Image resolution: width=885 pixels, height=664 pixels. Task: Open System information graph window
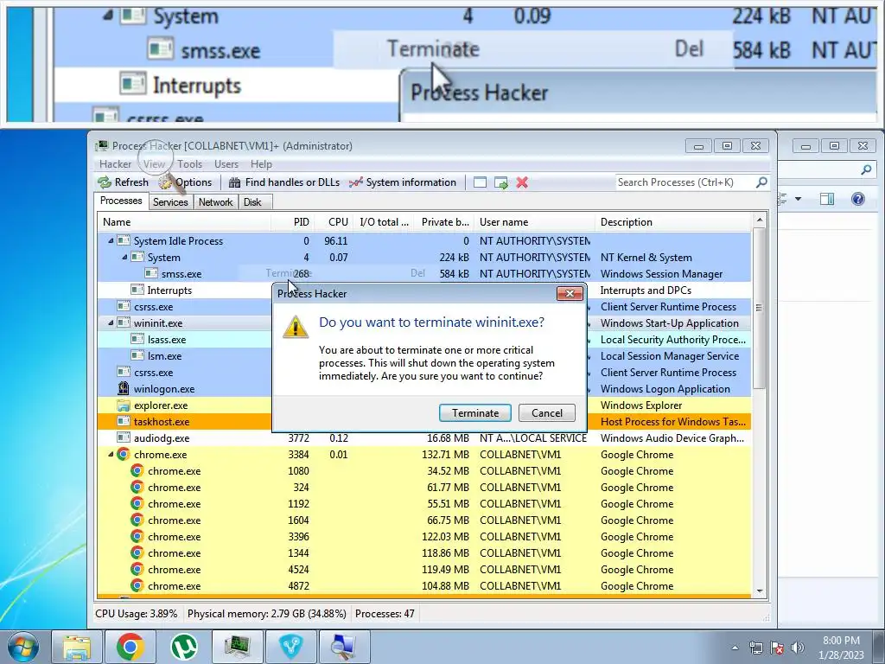[403, 182]
